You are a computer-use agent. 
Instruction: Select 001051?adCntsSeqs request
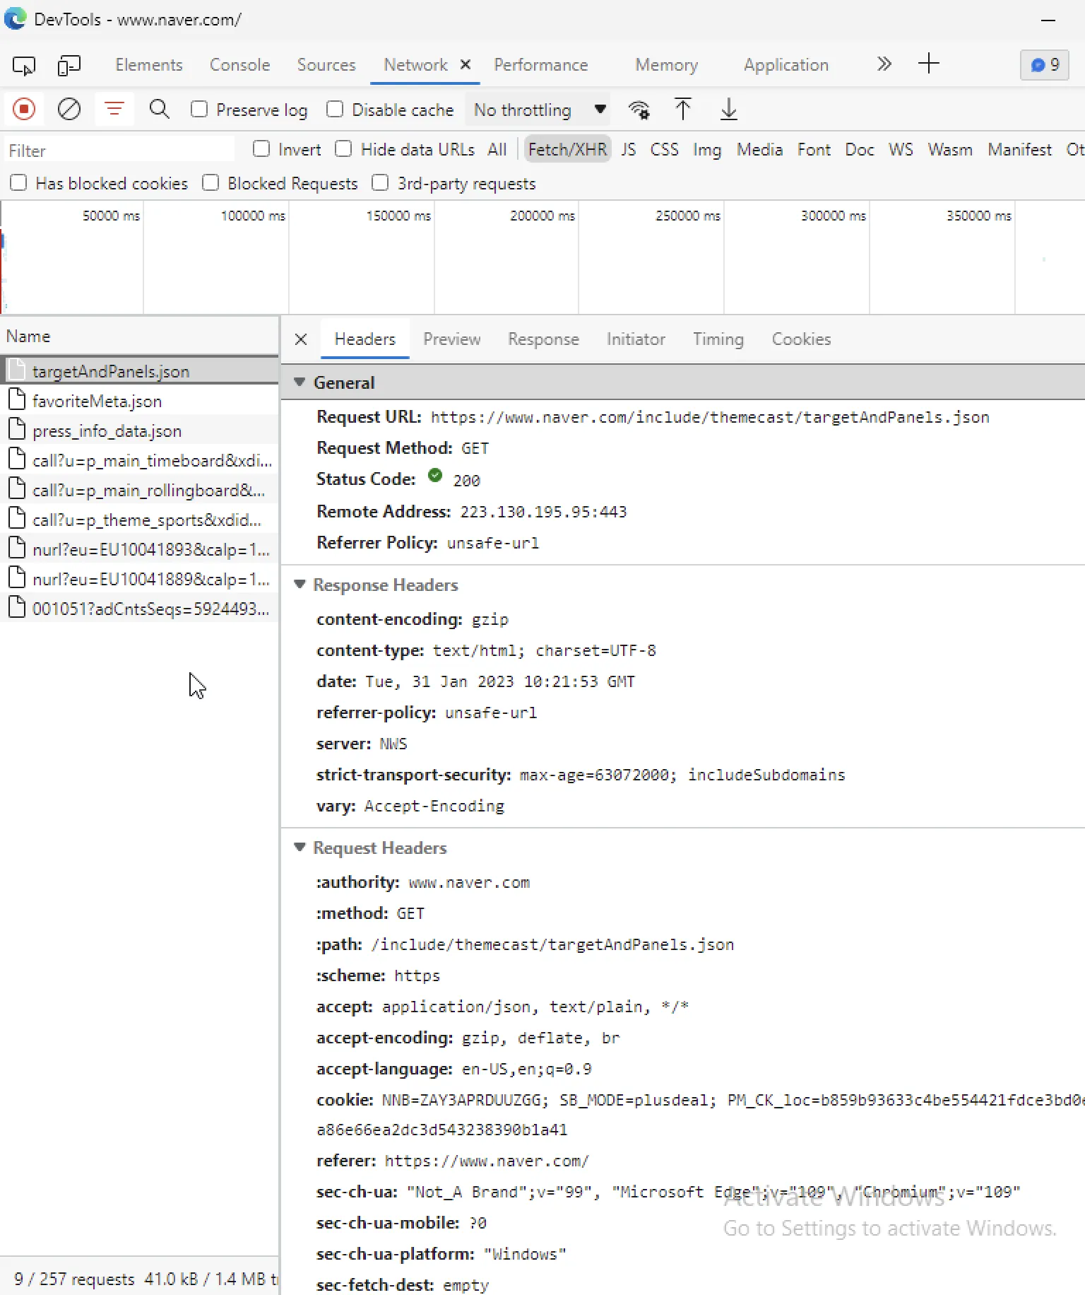[139, 609]
